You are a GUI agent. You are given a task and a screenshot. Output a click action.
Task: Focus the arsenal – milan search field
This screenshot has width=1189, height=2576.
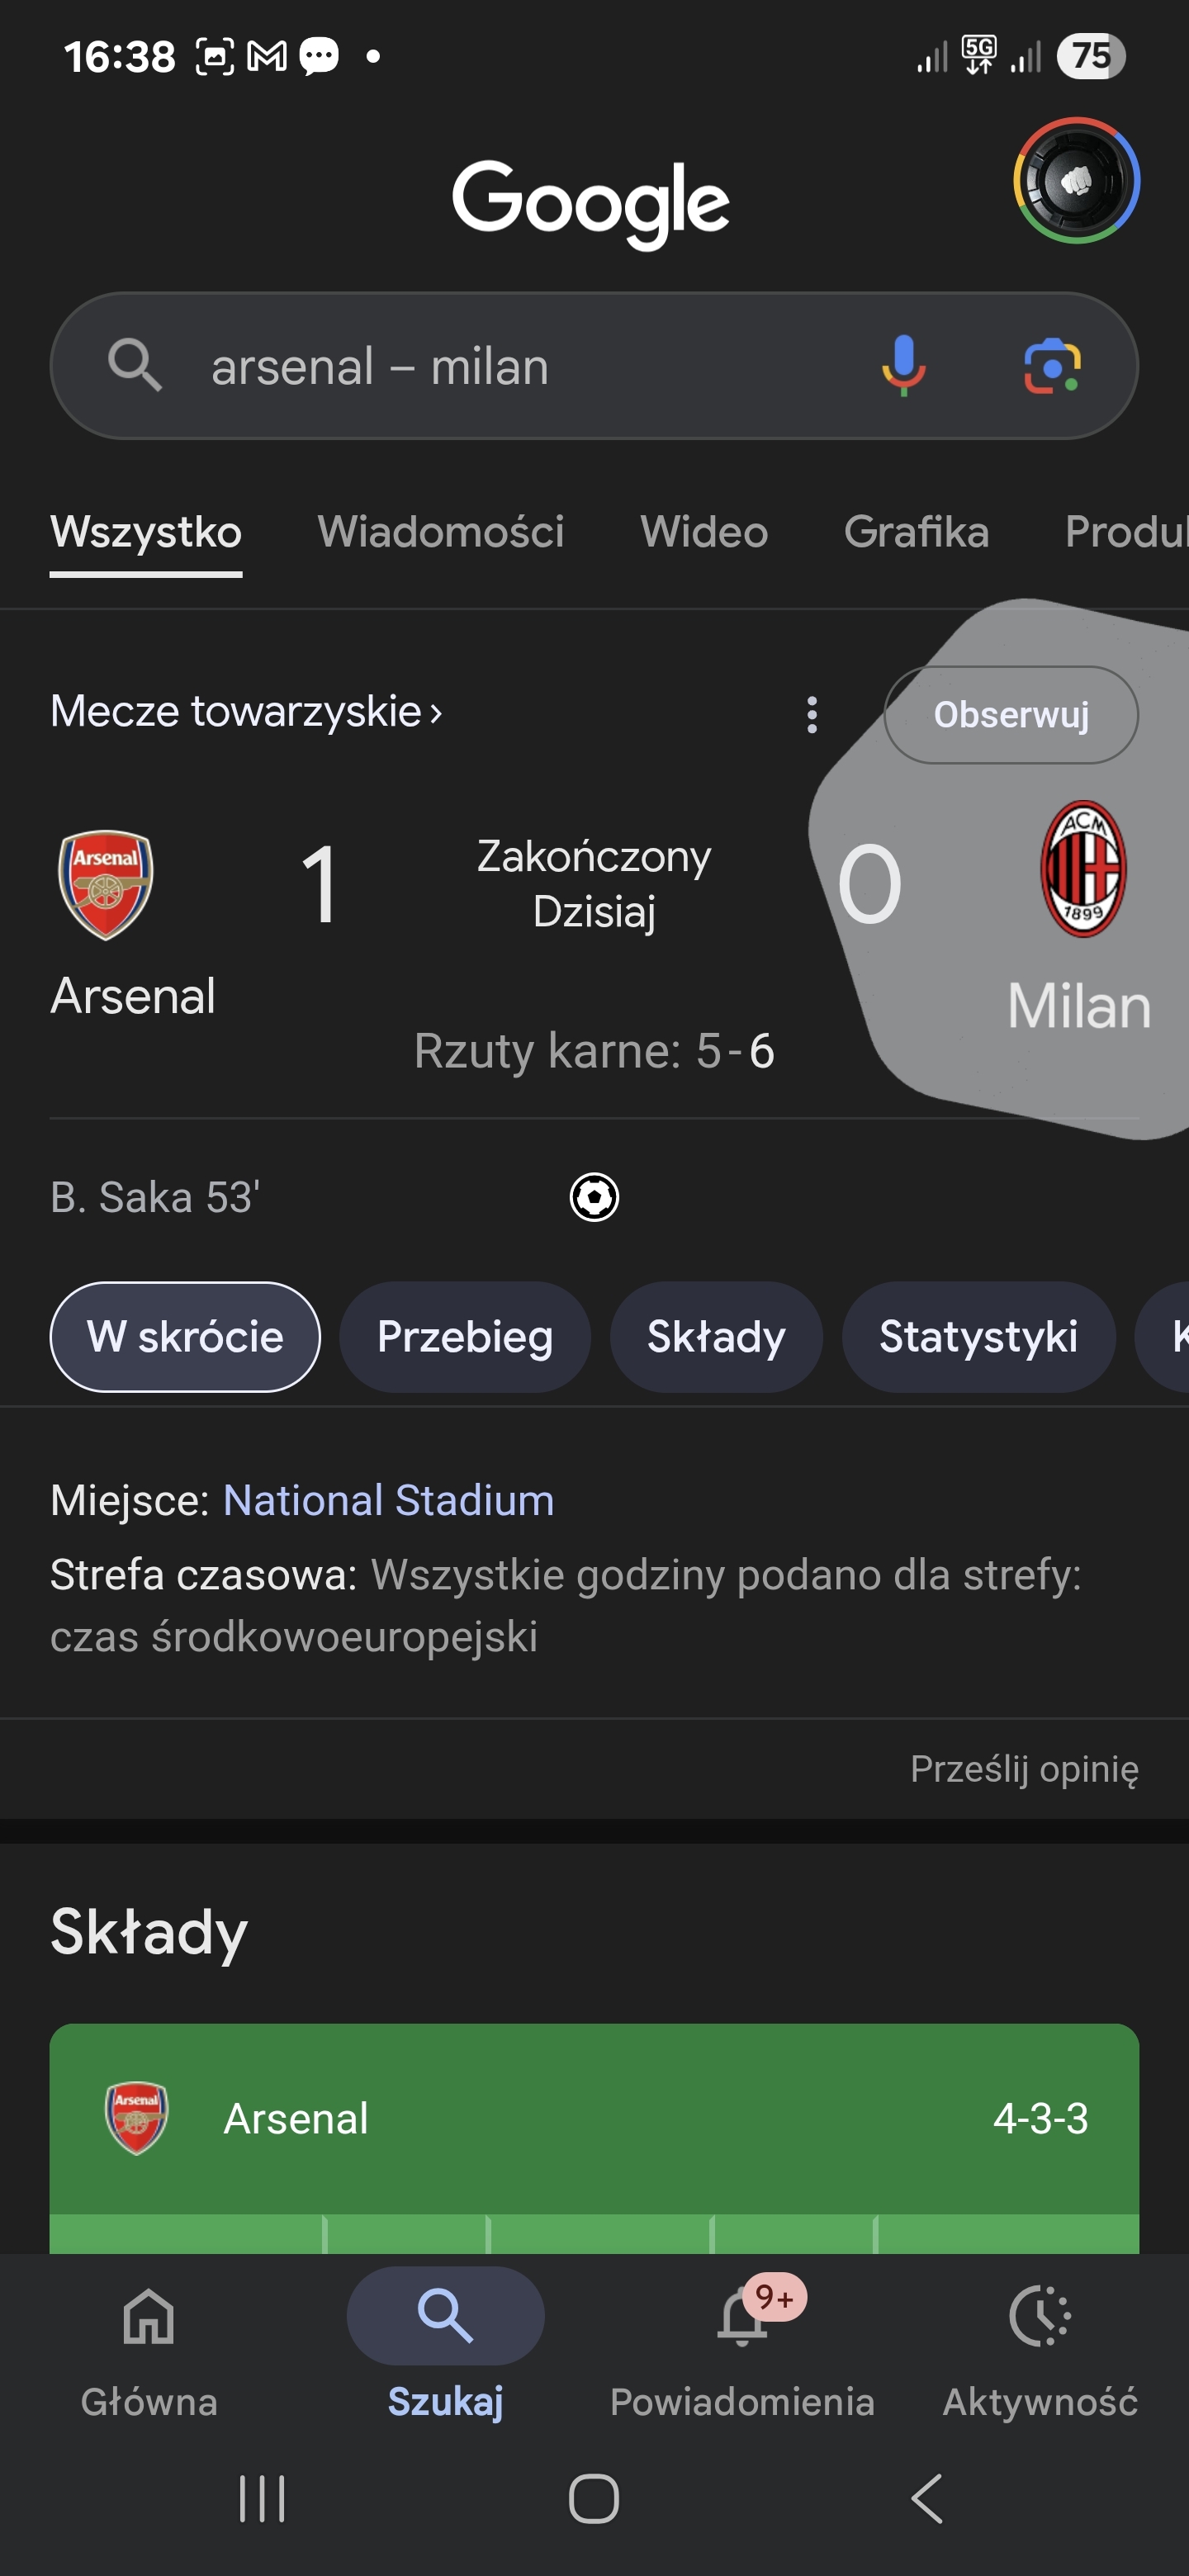500,366
